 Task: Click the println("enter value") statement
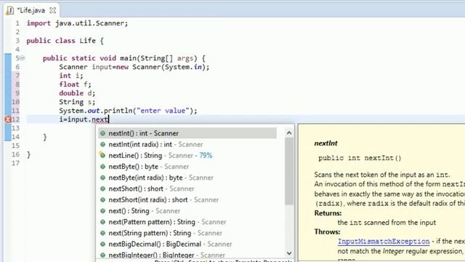point(128,111)
